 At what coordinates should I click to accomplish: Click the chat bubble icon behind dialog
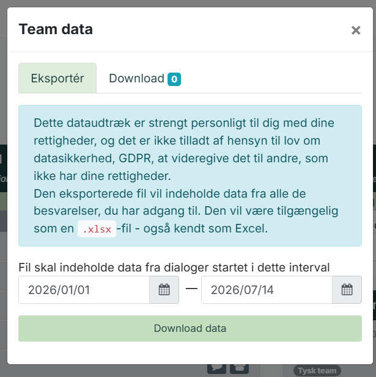[x=216, y=369]
